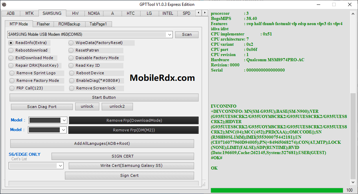Minimize the GPTTool window
The height and width of the screenshot is (194, 358).
[318, 4]
